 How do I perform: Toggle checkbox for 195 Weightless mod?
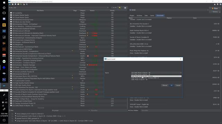[x=11, y=44]
